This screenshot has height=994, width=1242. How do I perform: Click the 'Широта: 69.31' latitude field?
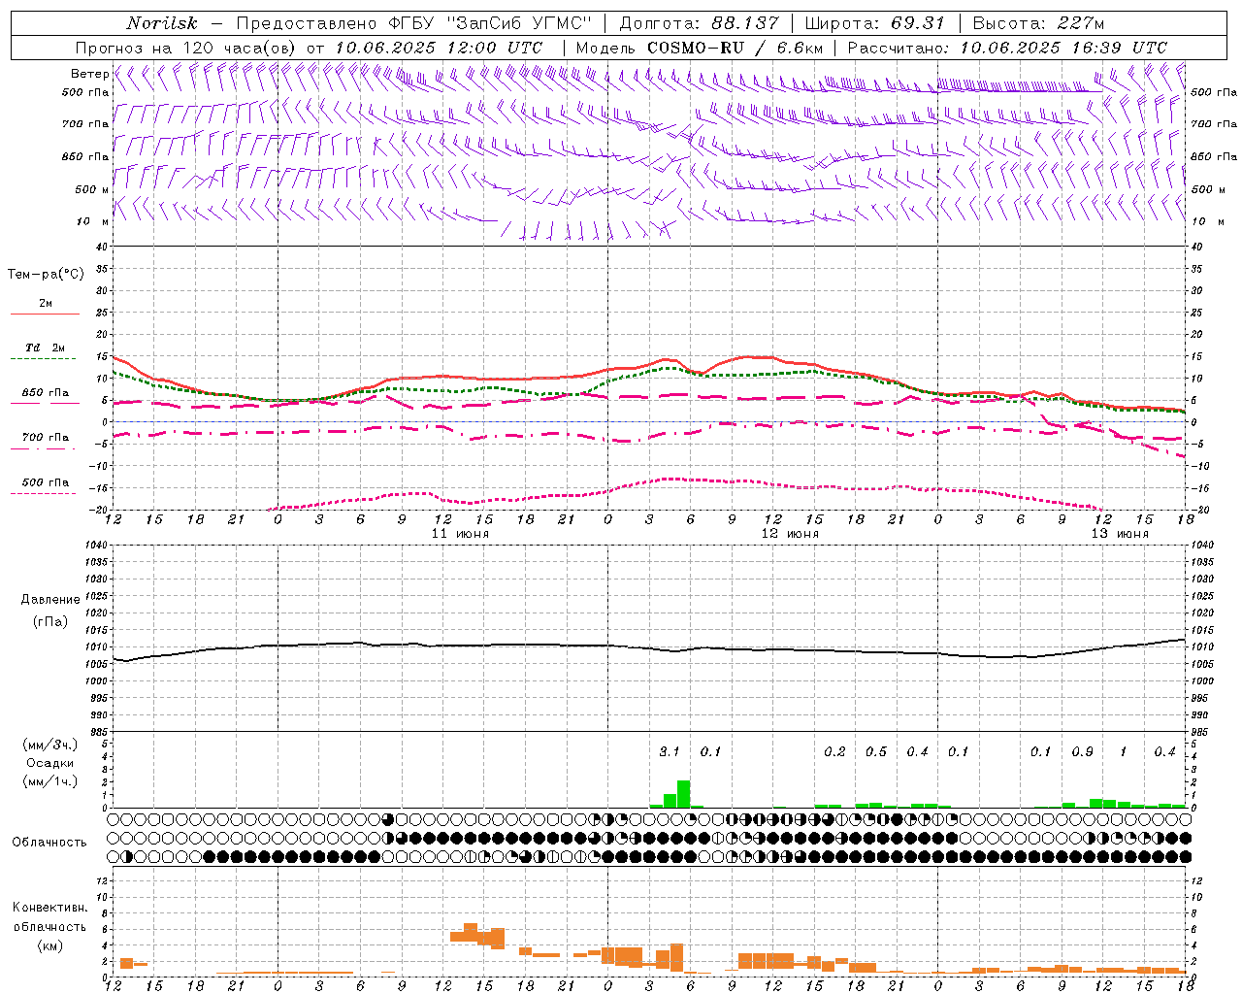tap(875, 23)
